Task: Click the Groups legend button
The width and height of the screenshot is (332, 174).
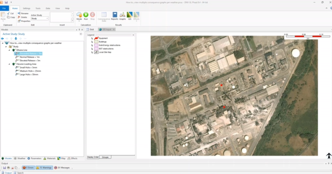Action: [x=105, y=157]
